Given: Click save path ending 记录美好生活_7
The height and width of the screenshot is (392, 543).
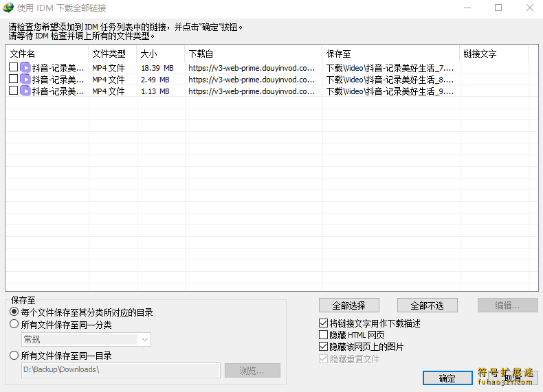Looking at the screenshot, I should click(x=390, y=68).
